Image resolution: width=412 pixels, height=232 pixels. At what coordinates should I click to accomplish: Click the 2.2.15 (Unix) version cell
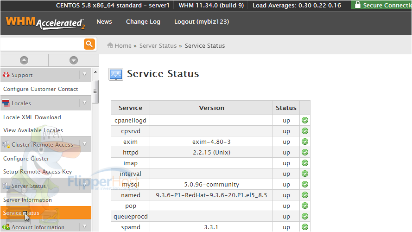(x=211, y=152)
